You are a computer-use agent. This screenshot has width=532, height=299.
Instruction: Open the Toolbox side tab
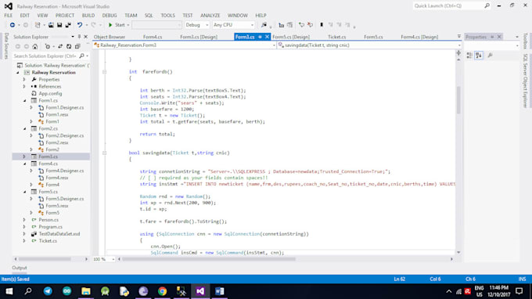pyautogui.click(x=525, y=41)
